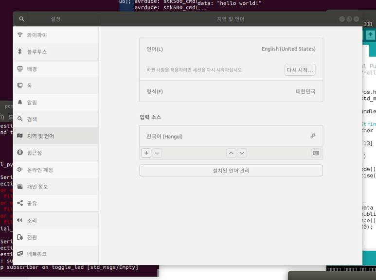Click the background monitor icon in sidebar
Screen dimensions: 376x280
(20, 69)
